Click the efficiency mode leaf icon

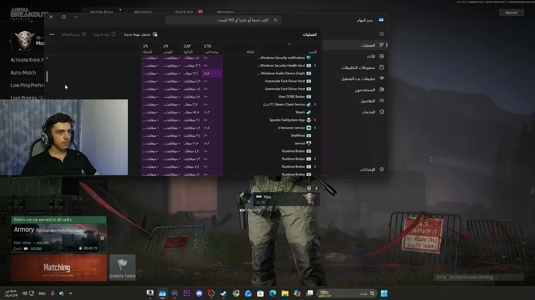(x=84, y=34)
